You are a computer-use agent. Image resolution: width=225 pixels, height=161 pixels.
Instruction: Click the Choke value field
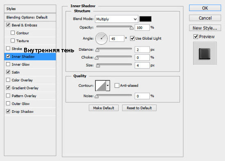pos(142,58)
